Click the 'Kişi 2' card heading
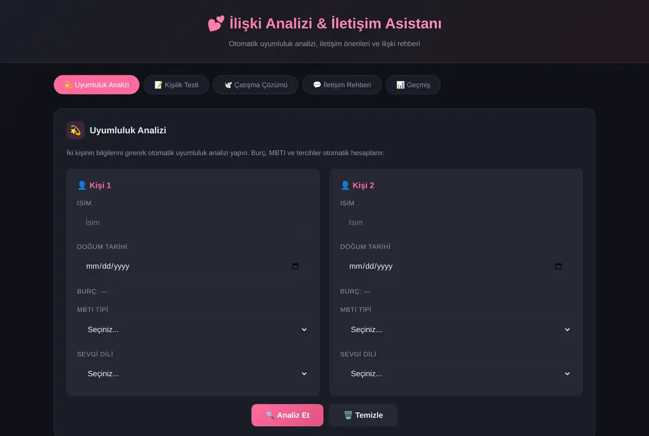Viewport: 649px width, 436px height. [363, 185]
